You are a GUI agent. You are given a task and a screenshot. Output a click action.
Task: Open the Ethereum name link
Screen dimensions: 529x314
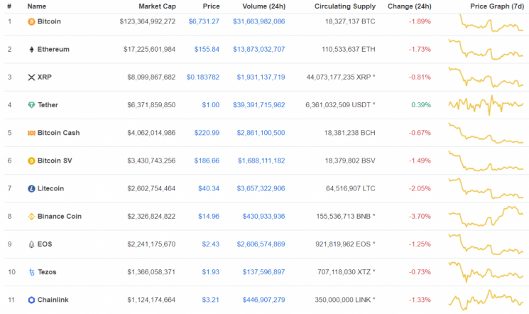coord(53,49)
